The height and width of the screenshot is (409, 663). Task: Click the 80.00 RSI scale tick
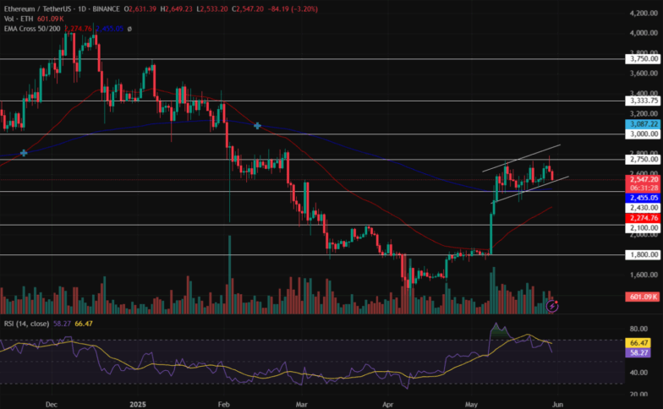tap(638, 329)
